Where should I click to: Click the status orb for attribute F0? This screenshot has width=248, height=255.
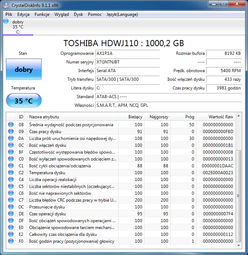11,241
